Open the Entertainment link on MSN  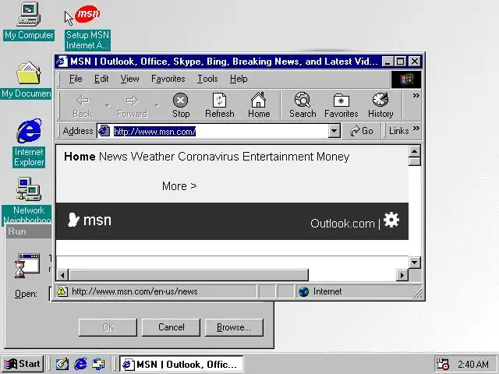278,157
